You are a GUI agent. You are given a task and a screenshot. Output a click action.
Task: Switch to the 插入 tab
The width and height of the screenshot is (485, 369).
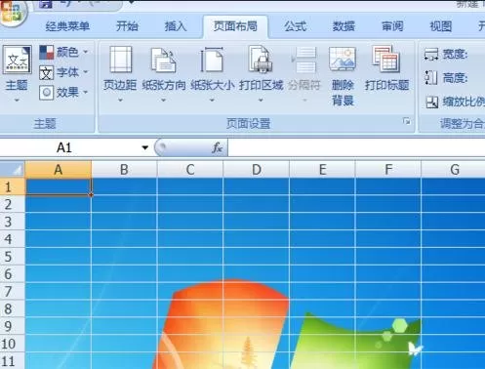pos(176,26)
